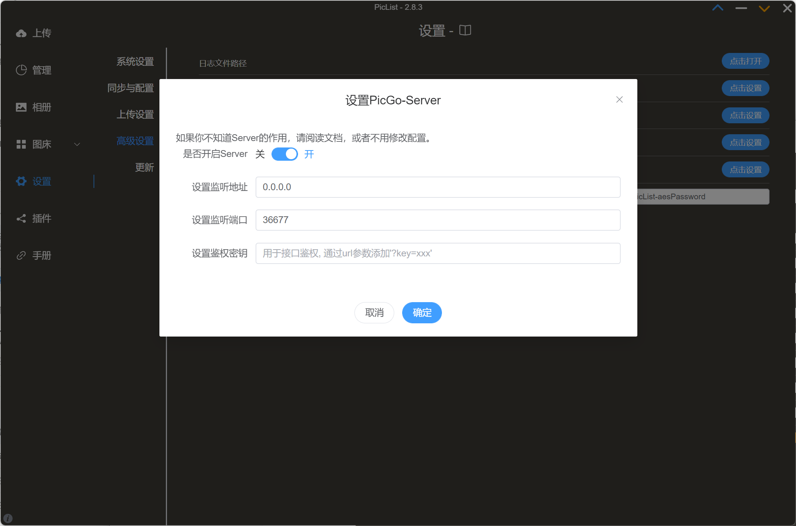The height and width of the screenshot is (526, 796).
Task: Open the 手册 sidebar menu item
Action: (x=42, y=255)
